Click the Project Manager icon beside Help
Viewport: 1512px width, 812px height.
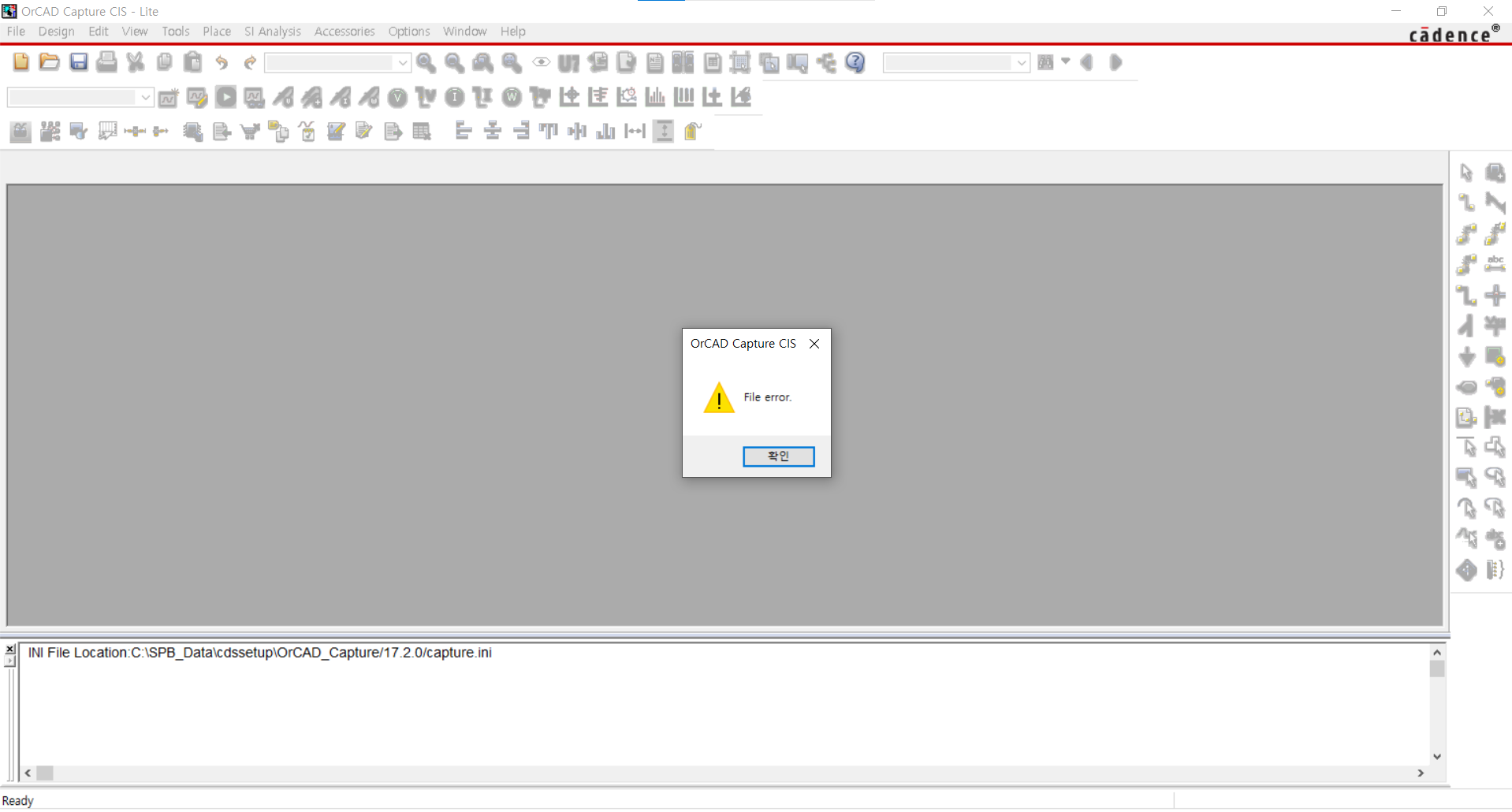pyautogui.click(x=826, y=62)
